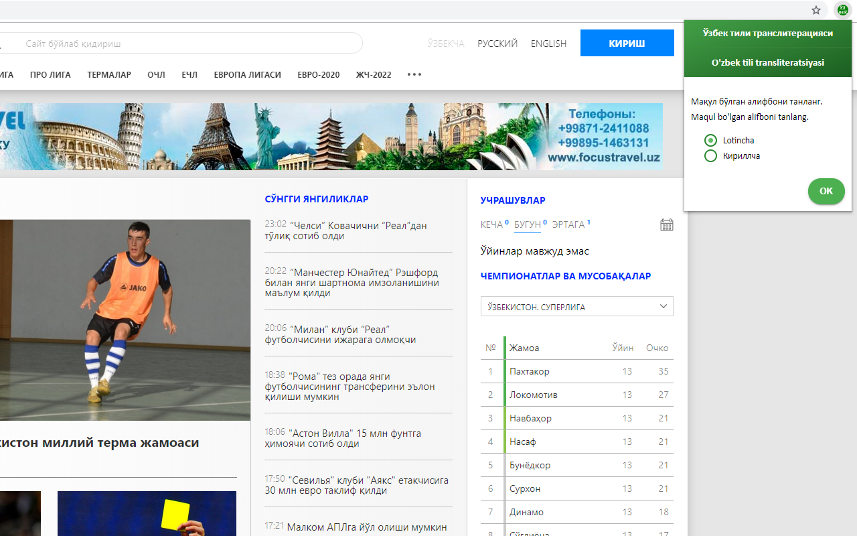Open hidden sections via the ellipsis icon
The width and height of the screenshot is (857, 536).
(414, 74)
